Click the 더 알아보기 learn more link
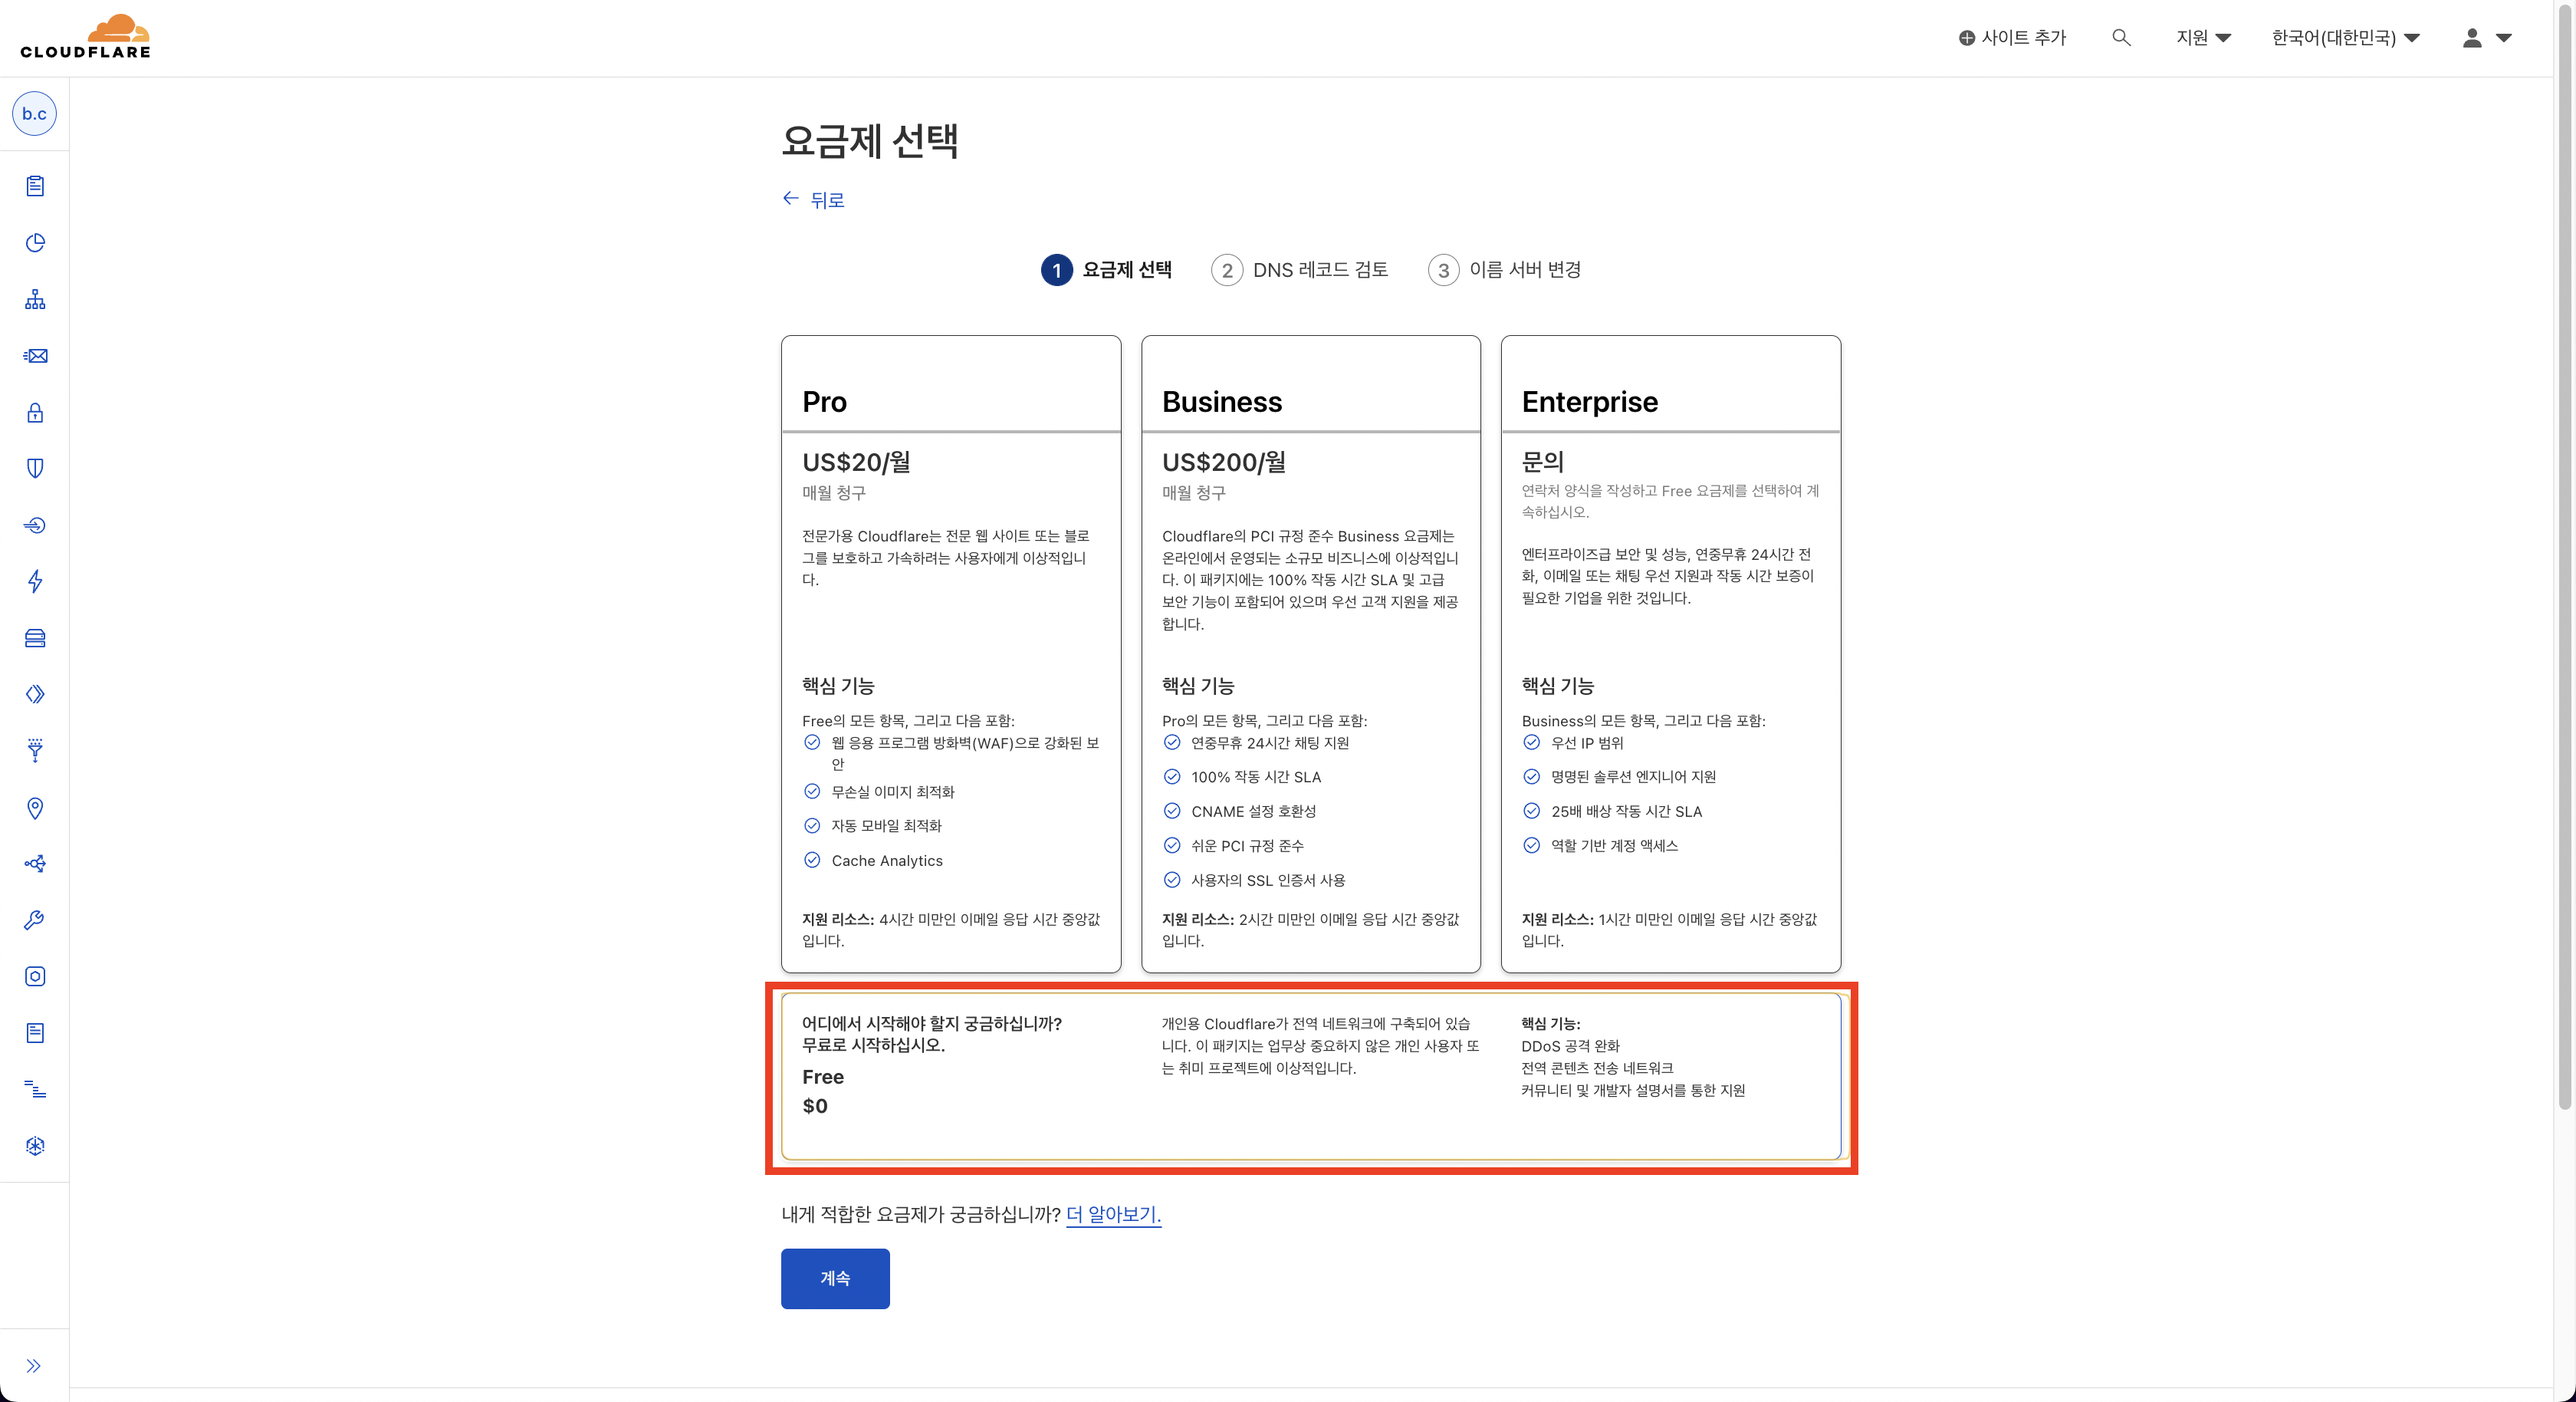 [x=1113, y=1214]
